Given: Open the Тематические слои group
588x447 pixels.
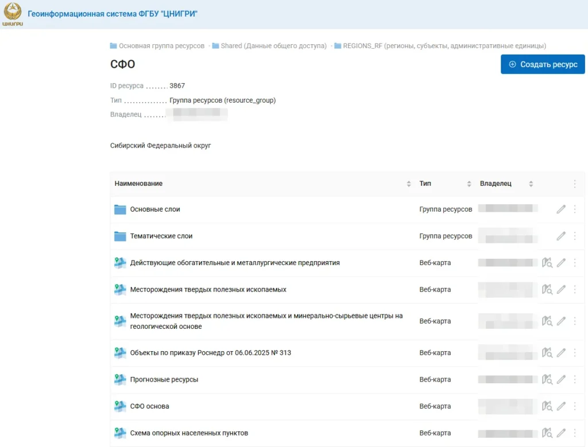Looking at the screenshot, I should point(161,236).
